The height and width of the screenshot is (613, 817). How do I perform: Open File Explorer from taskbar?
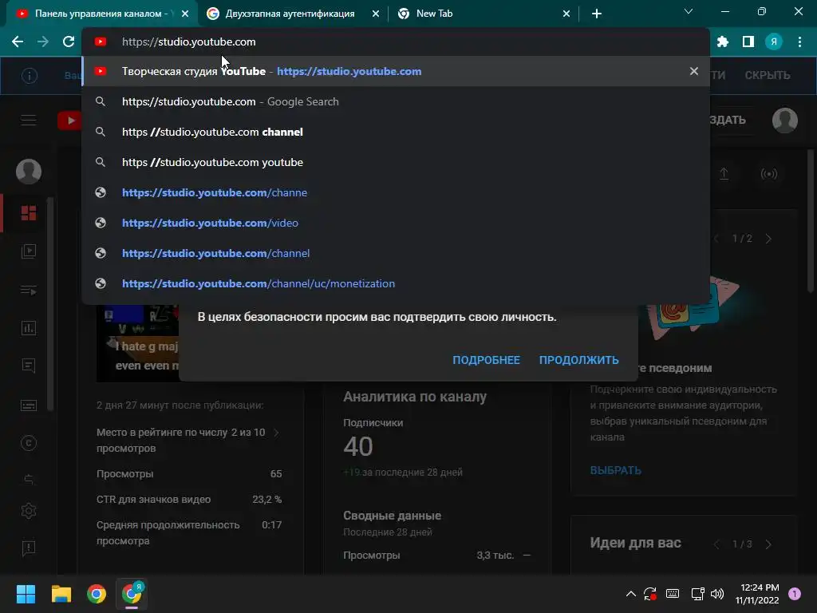point(61,594)
